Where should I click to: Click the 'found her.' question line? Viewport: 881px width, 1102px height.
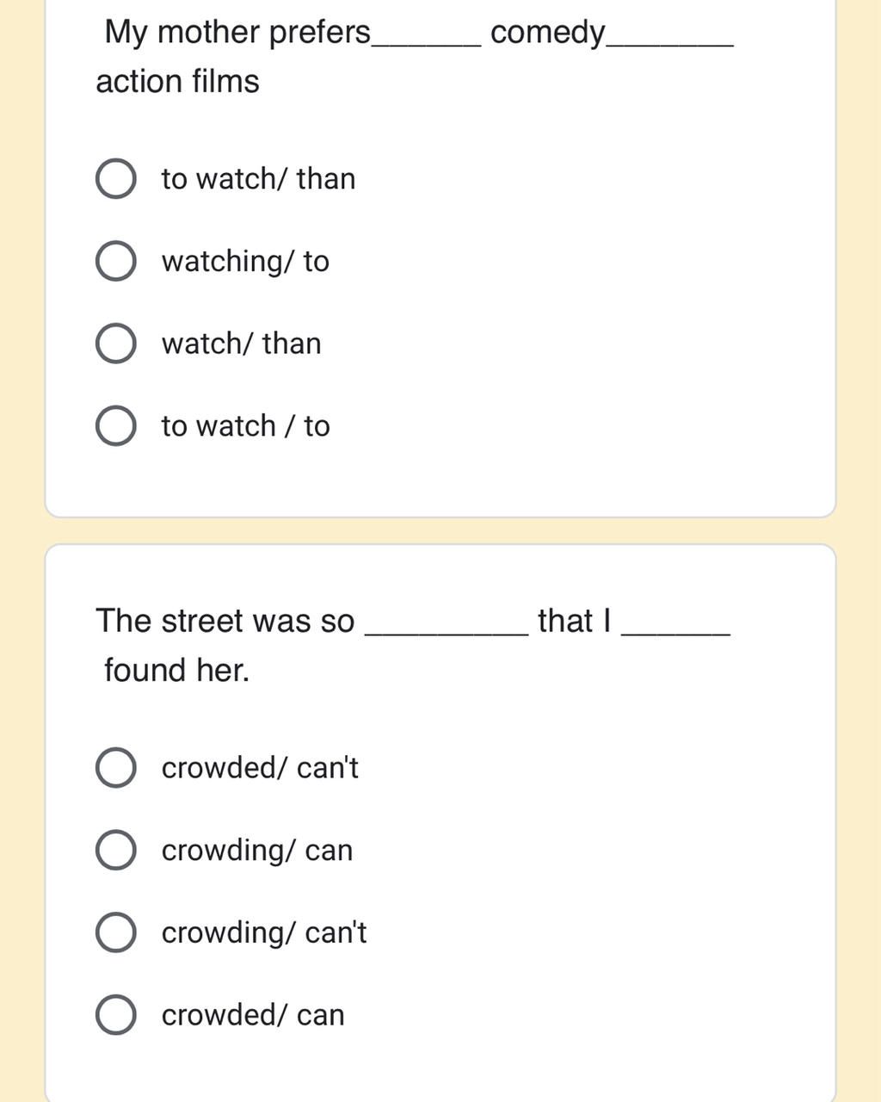tap(176, 670)
